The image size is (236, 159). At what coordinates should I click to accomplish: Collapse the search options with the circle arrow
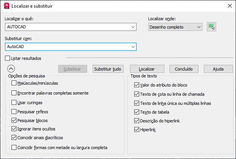11,69
